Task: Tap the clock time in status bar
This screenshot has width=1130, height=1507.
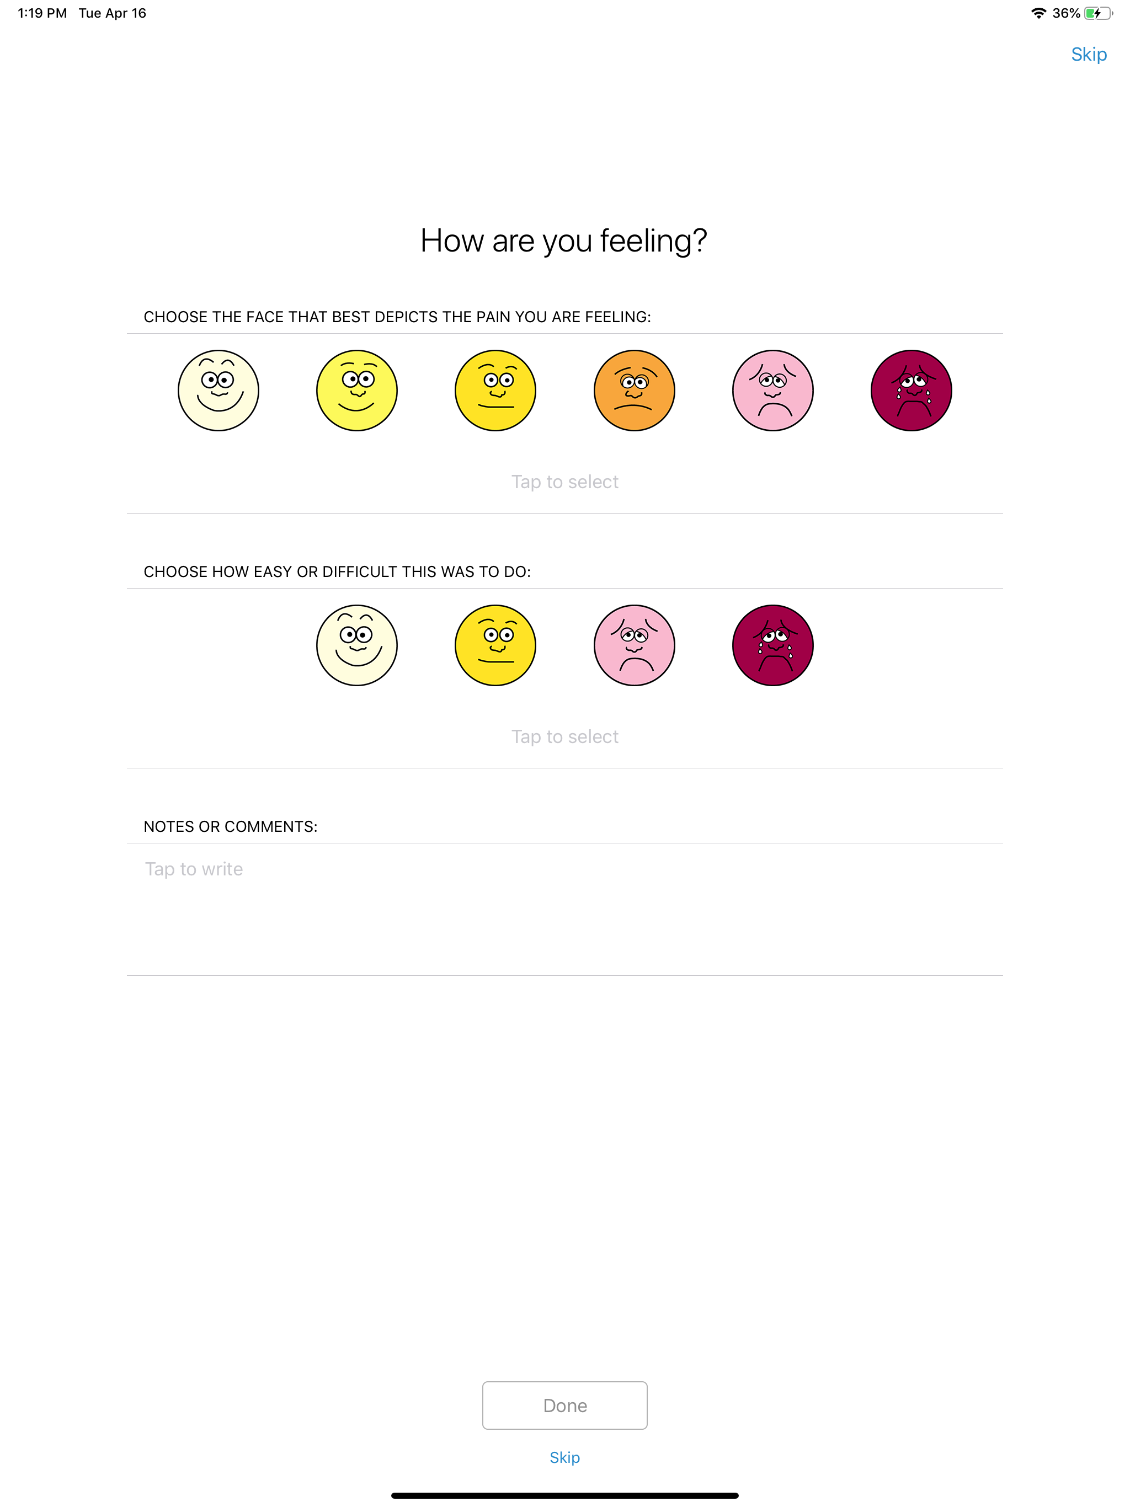Action: [x=42, y=13]
